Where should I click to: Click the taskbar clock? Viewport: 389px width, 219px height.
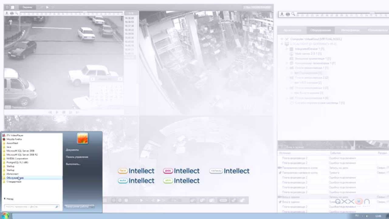[378, 216]
